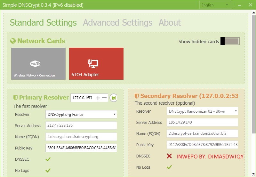This screenshot has width=256, height=177.
Task: Open the primary Resolver dropdown DNSCrypt.org France
Action: point(81,114)
